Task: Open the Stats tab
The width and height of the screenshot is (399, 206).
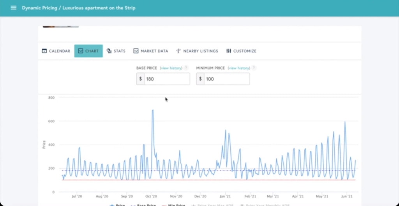Action: click(116, 51)
